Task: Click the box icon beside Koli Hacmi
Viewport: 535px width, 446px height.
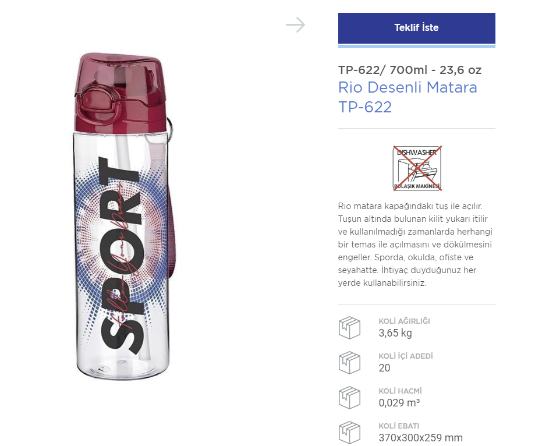Action: 350,397
